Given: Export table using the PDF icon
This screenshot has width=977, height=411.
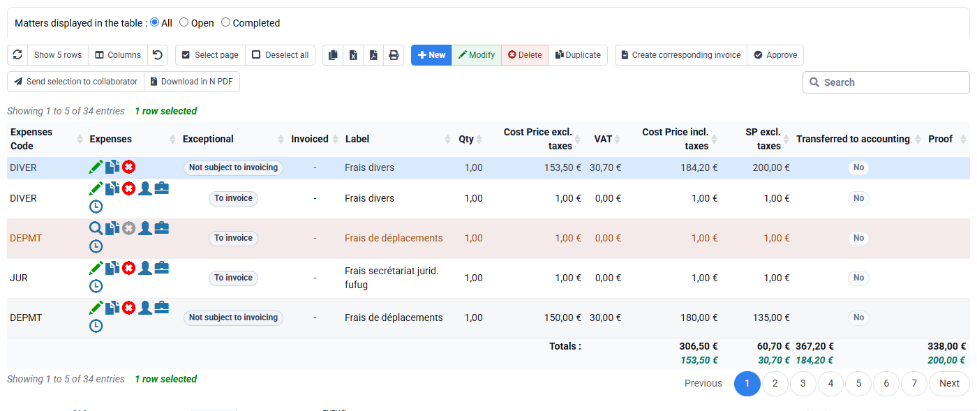Looking at the screenshot, I should point(373,55).
